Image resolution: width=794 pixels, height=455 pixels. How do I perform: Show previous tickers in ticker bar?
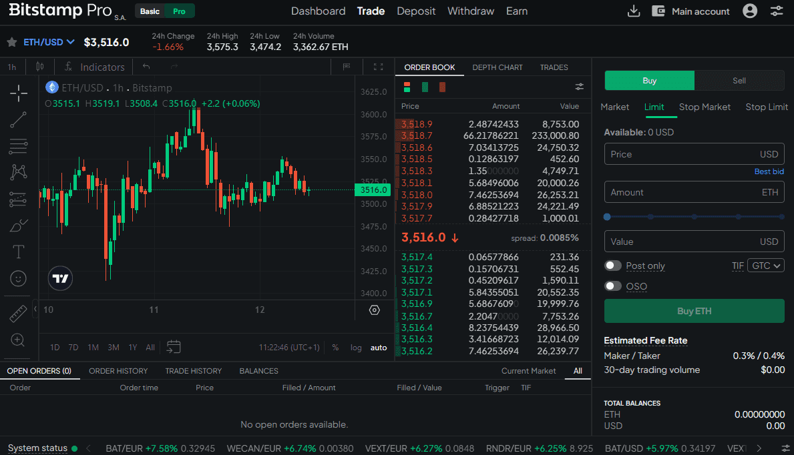(x=89, y=448)
